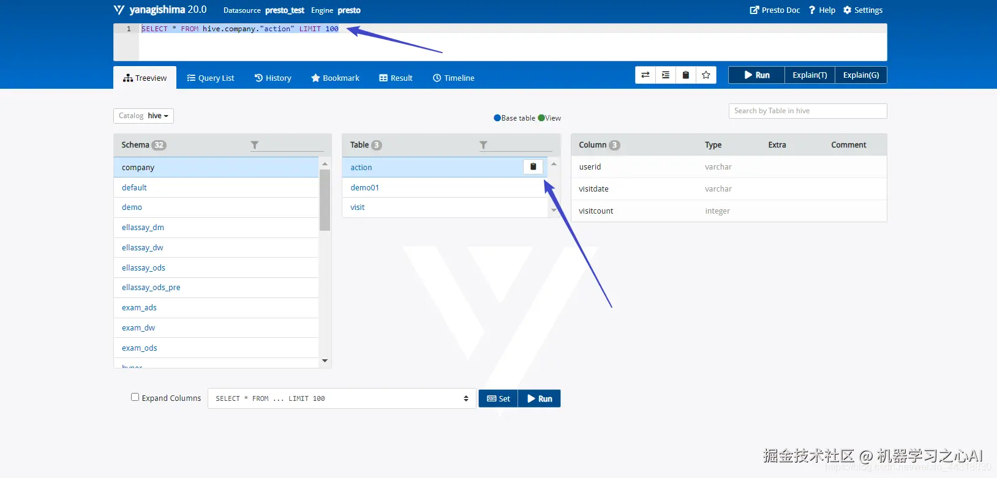Click the userid column row
The width and height of the screenshot is (997, 478).
(729, 166)
